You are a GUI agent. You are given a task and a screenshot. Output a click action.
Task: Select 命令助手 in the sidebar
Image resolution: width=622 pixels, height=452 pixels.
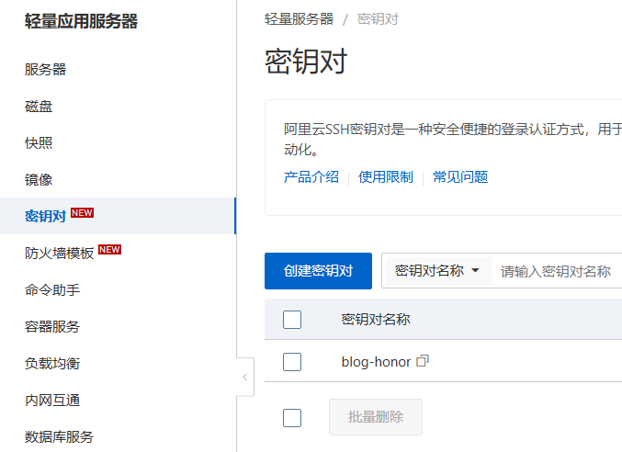tap(52, 289)
